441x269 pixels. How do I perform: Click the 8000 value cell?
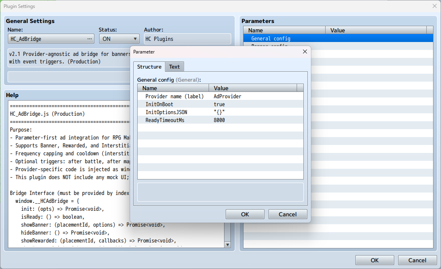(x=219, y=120)
